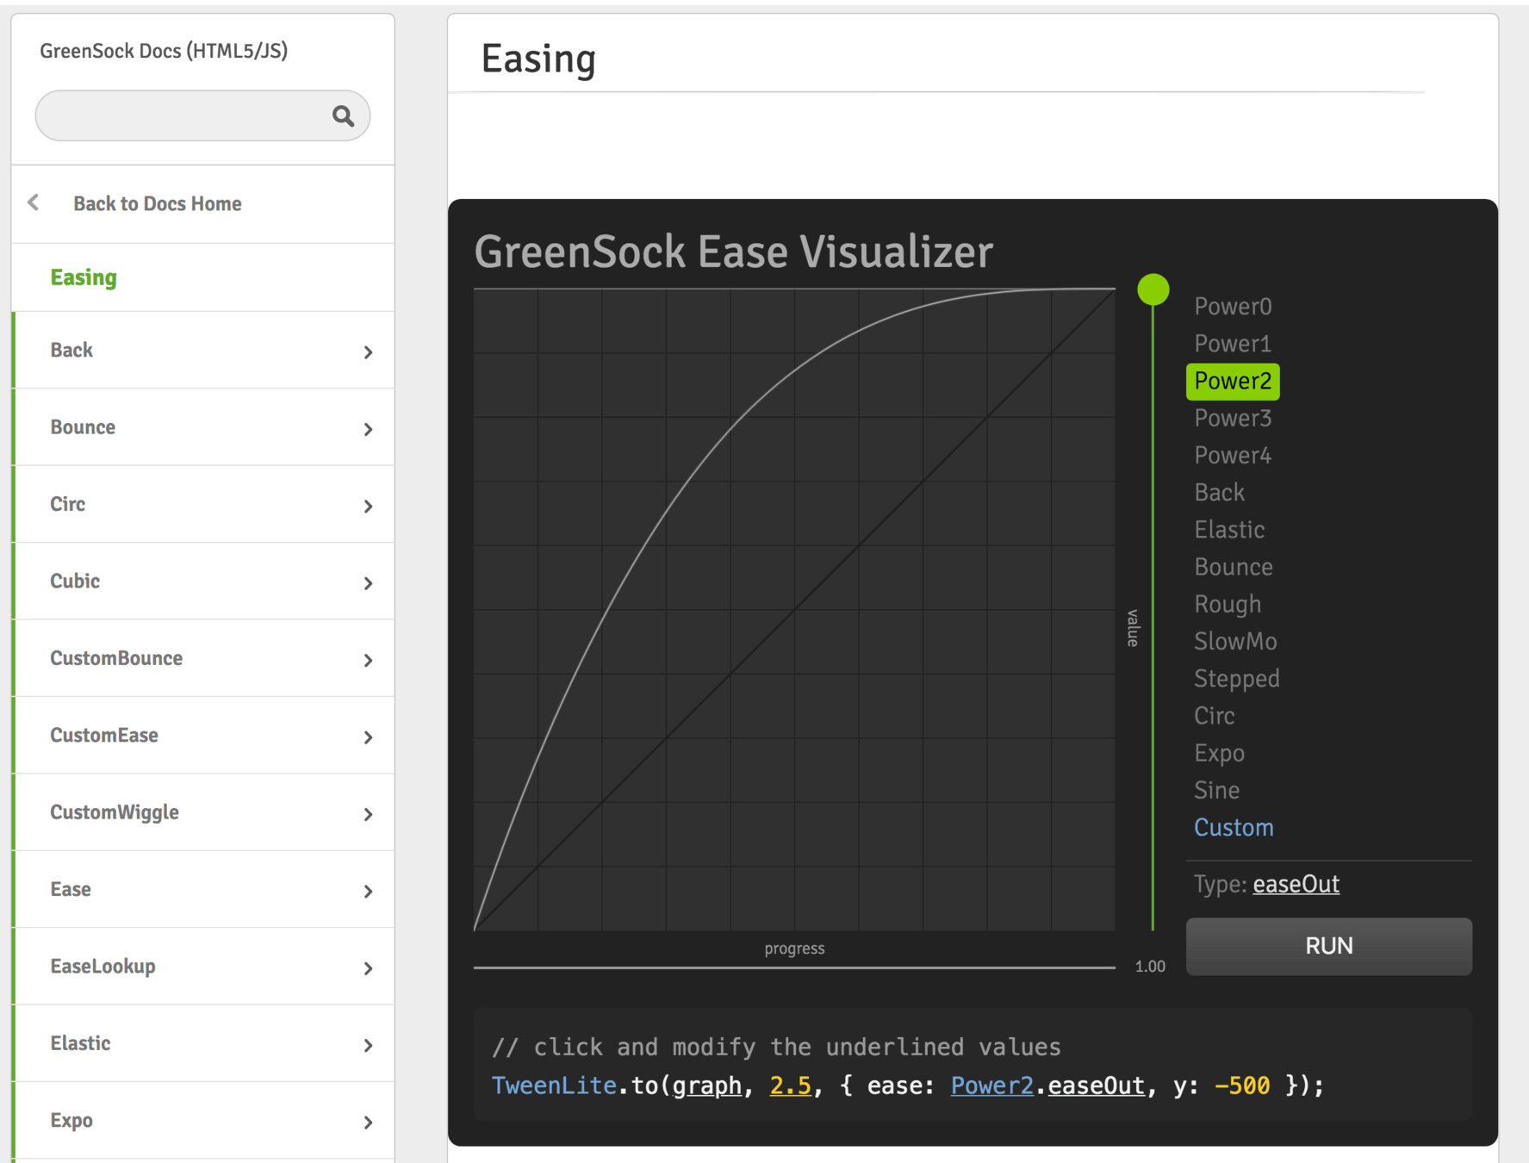
Task: Choose Elastic ease in visualizer list
Action: [1229, 529]
